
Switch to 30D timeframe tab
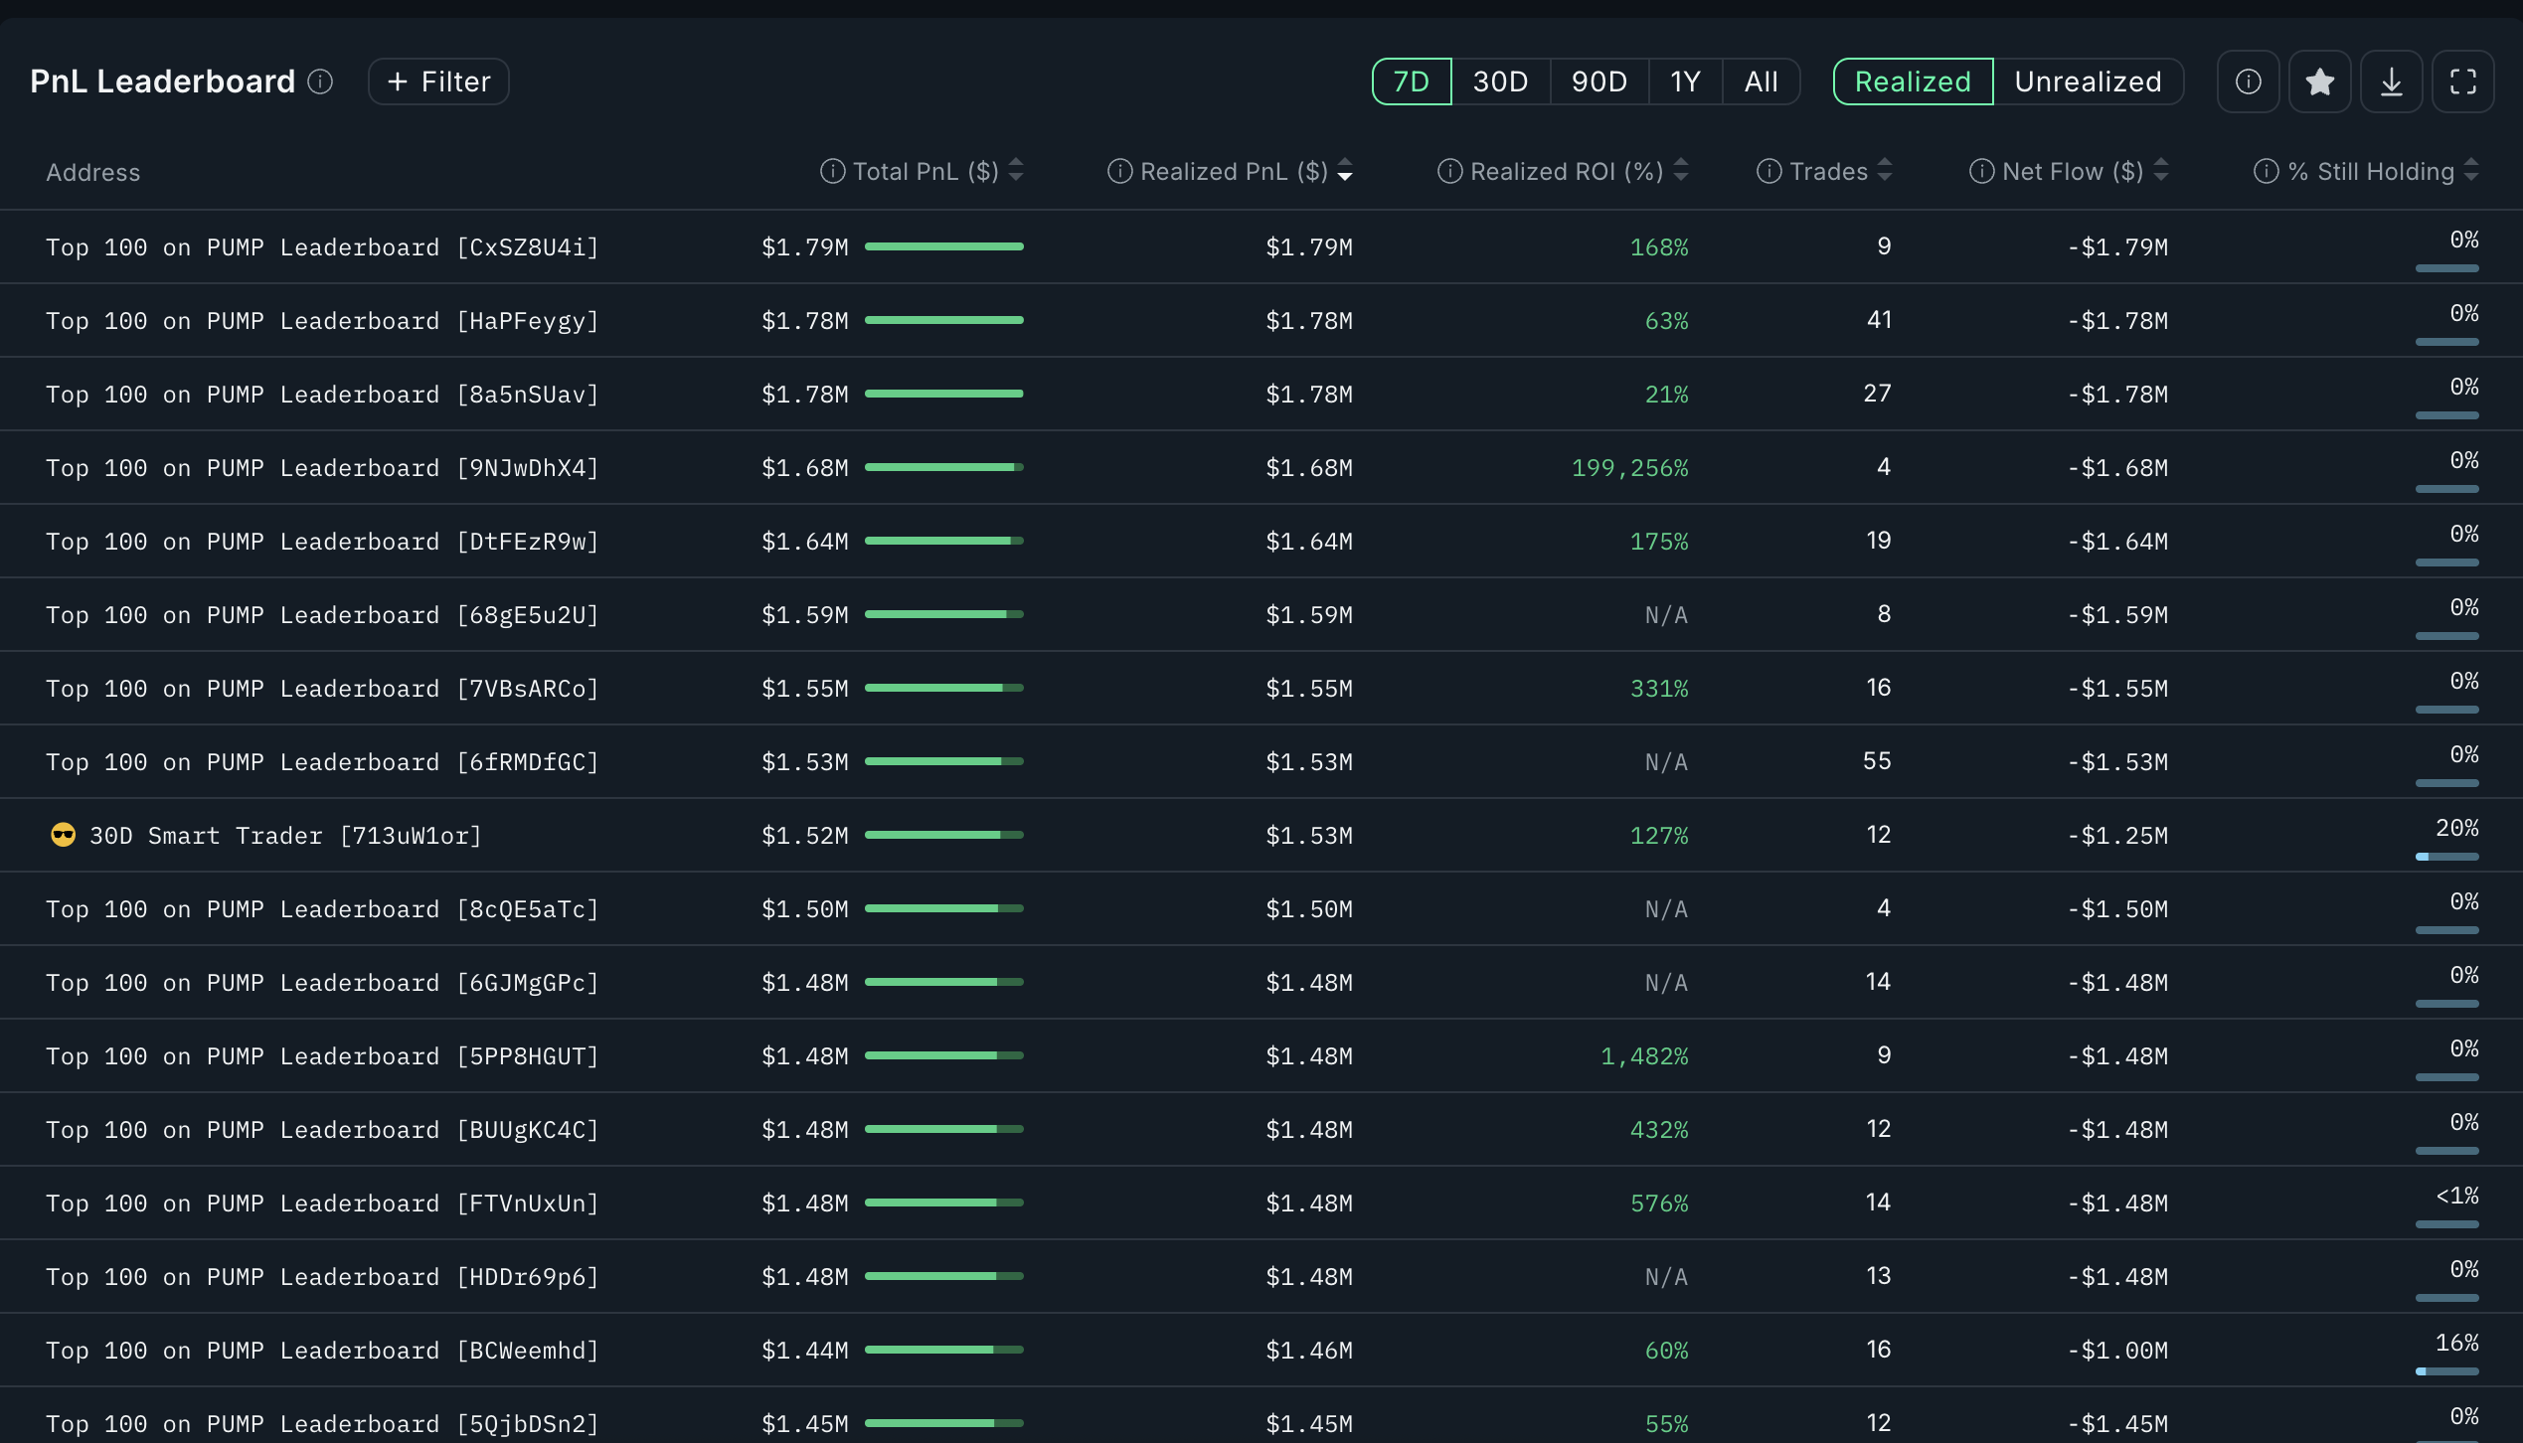(1500, 81)
